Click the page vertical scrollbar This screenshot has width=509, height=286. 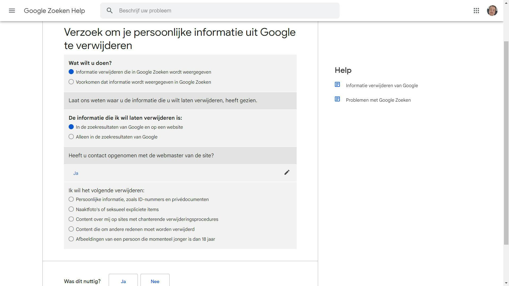[506, 143]
